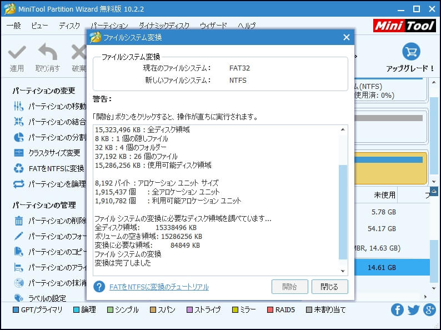
Task: Open the Facebook icon in the status bar
Action: pos(397,310)
